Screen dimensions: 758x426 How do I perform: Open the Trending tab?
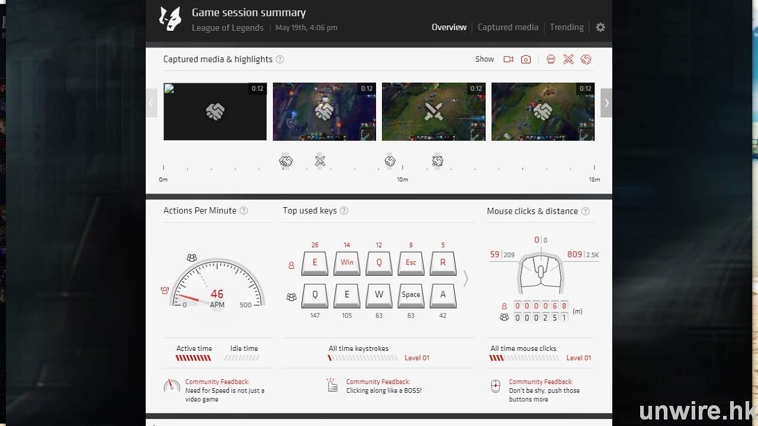(566, 27)
